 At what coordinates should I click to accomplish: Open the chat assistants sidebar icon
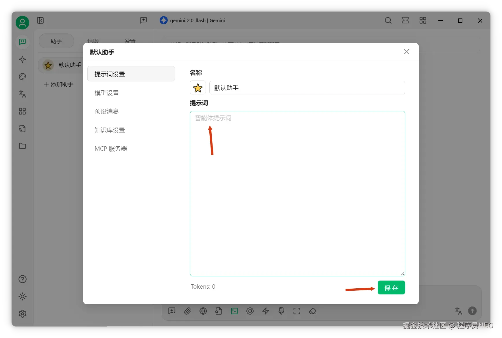tap(22, 42)
